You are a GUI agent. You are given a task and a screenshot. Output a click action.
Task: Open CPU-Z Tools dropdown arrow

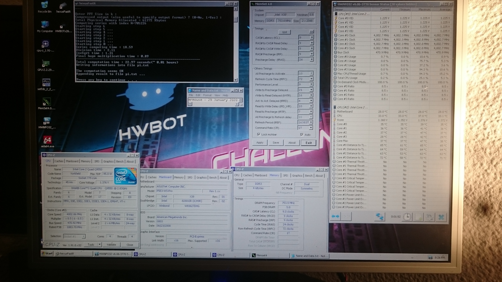(x=99, y=244)
